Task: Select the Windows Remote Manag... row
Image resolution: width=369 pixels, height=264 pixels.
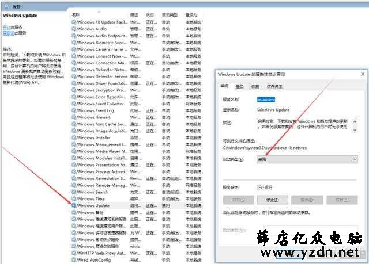Action: pyautogui.click(x=136, y=185)
